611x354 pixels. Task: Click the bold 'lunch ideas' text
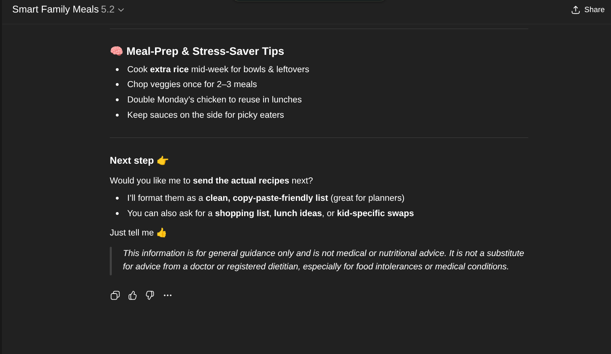(298, 213)
